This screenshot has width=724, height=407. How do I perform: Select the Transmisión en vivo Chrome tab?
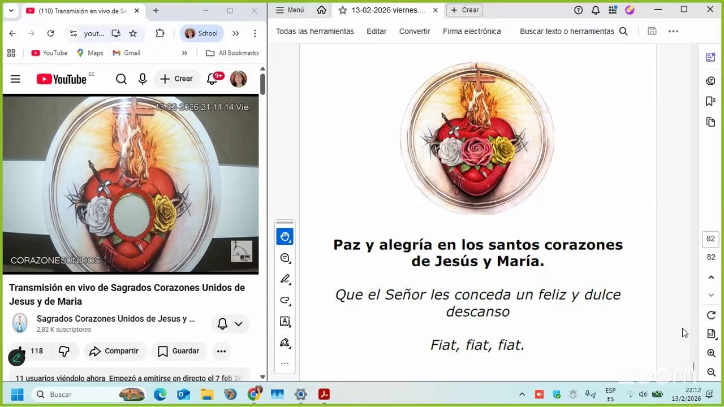[x=82, y=10]
